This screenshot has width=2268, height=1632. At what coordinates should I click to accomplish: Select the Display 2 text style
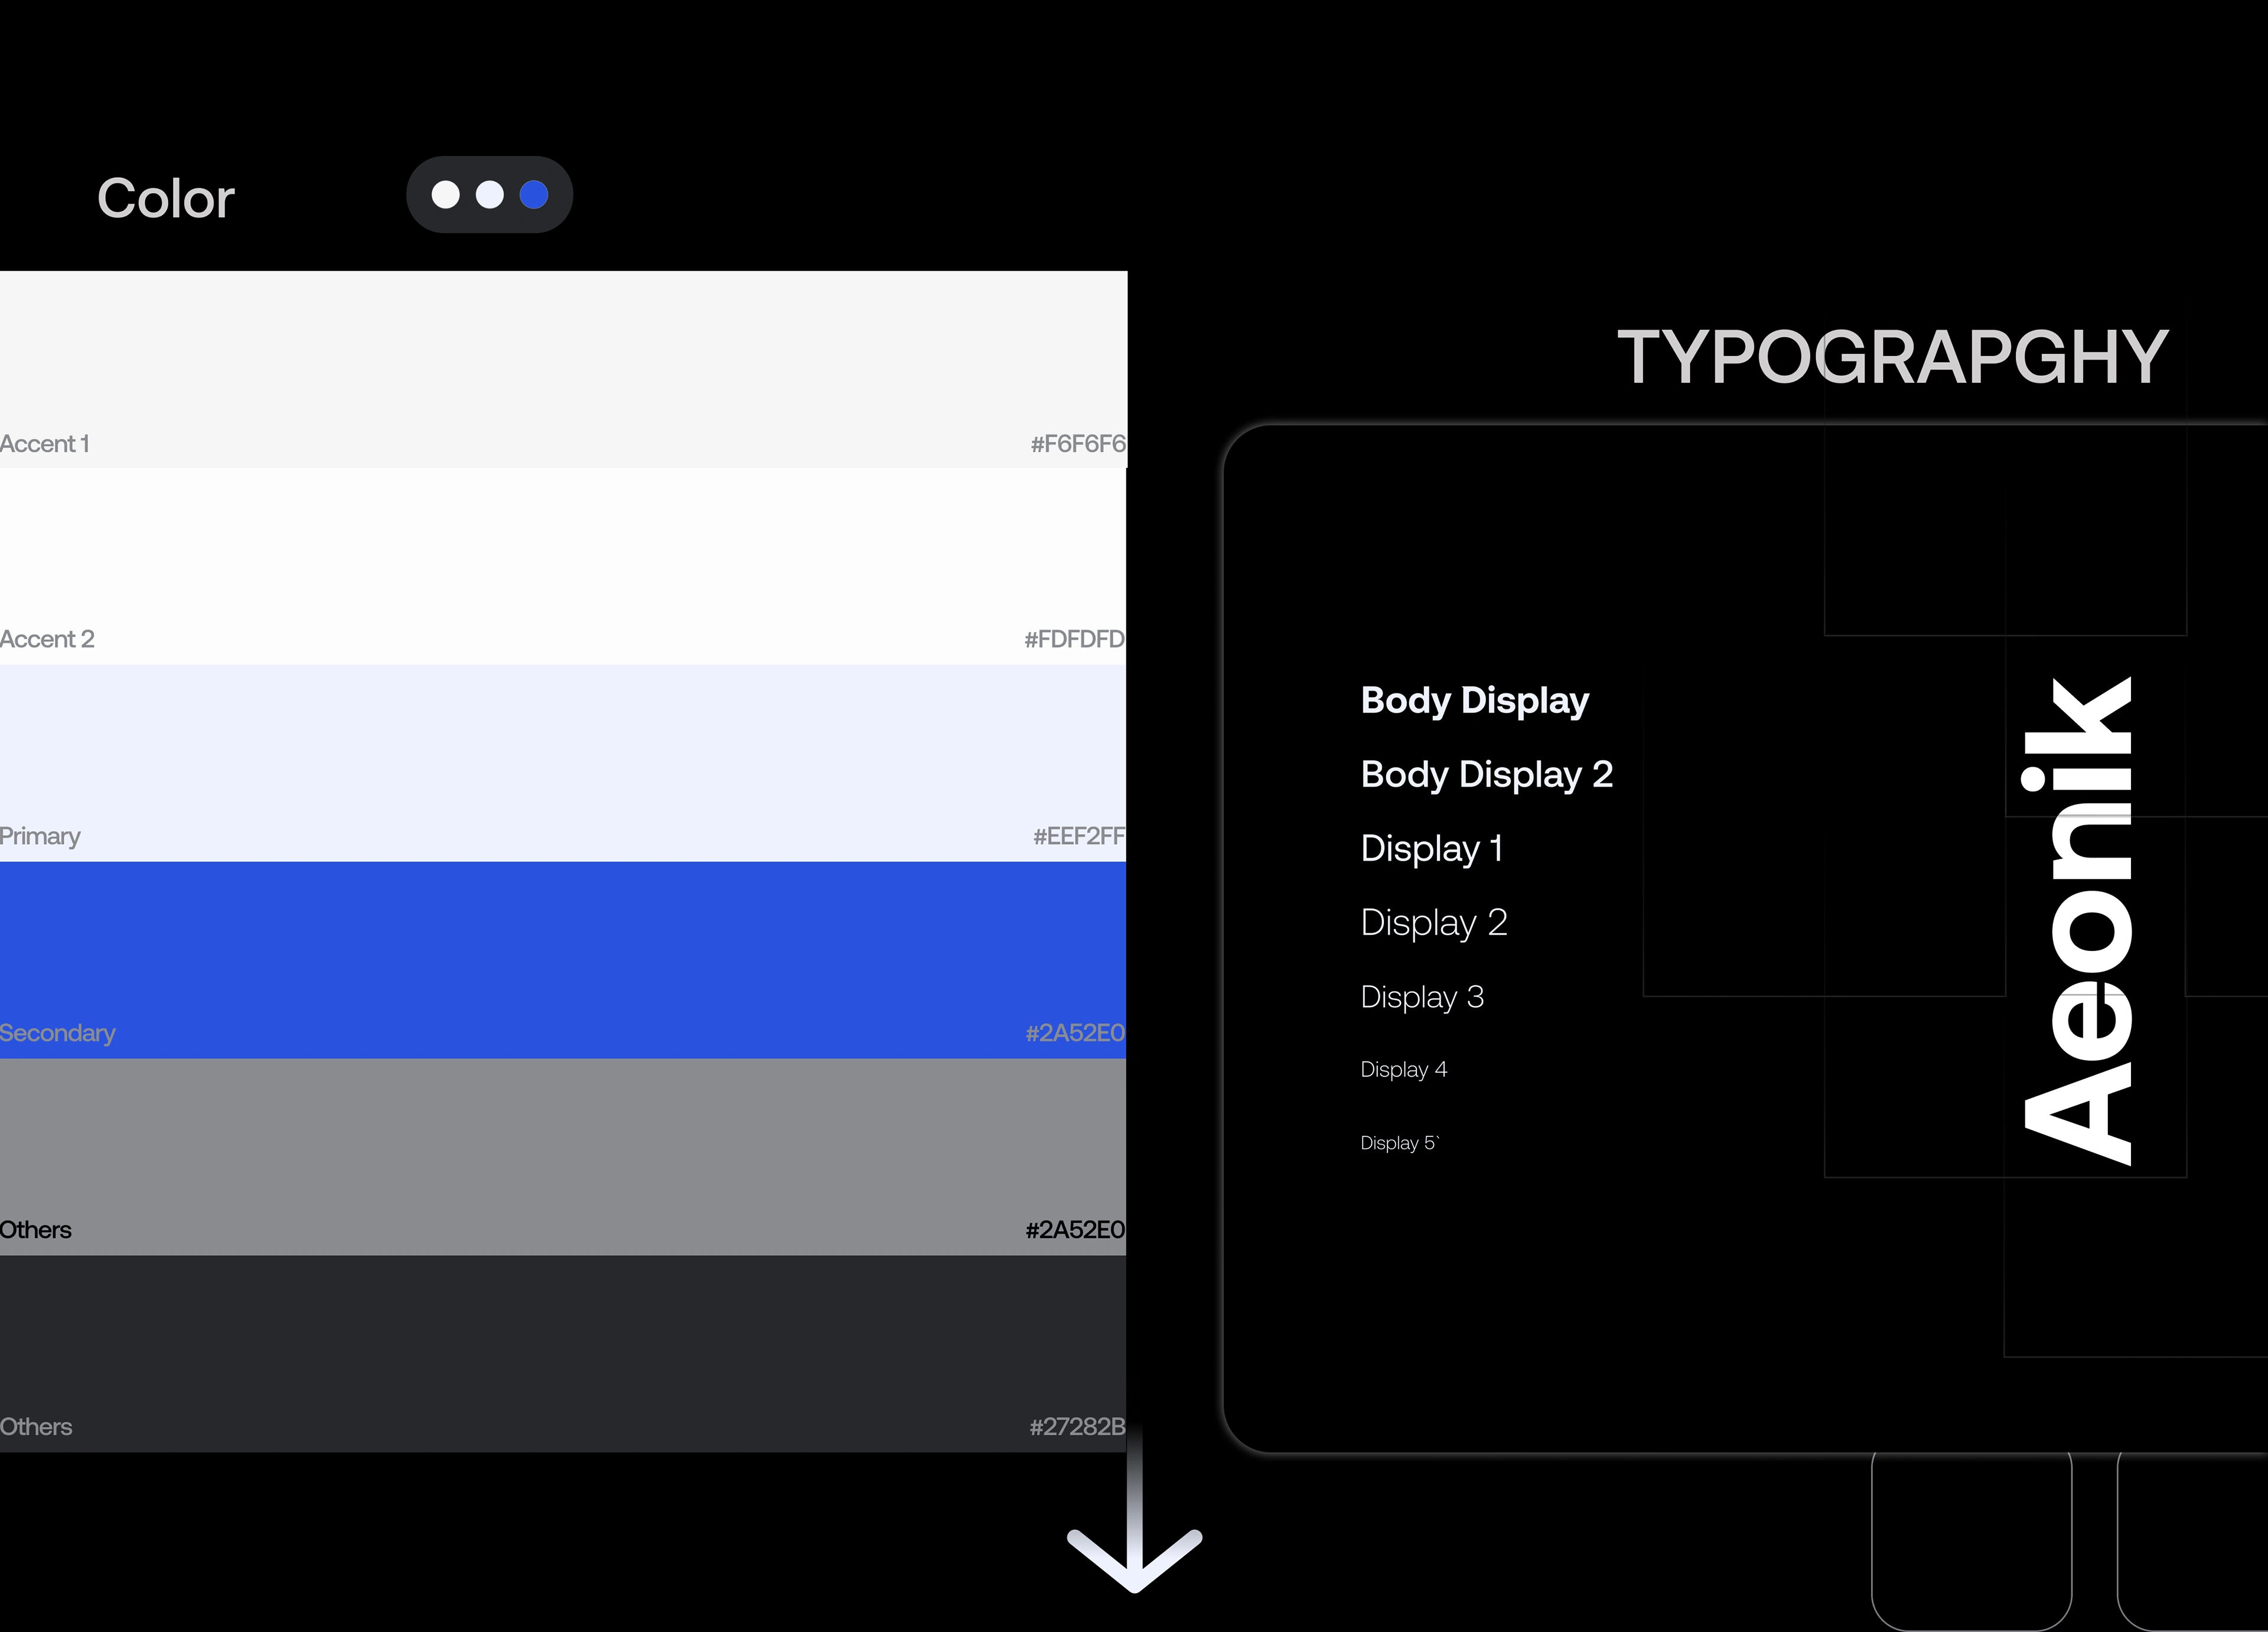(1433, 922)
